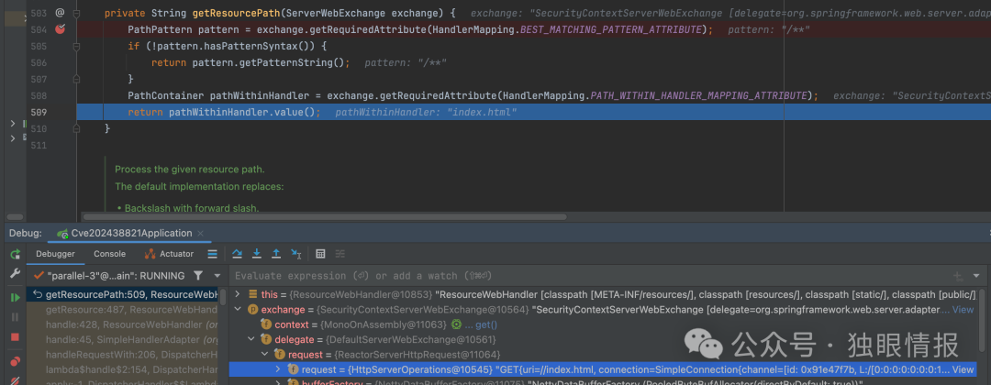Image resolution: width=991 pixels, height=385 pixels.
Task: Toggle breakpoint on line 504
Action: (x=60, y=29)
